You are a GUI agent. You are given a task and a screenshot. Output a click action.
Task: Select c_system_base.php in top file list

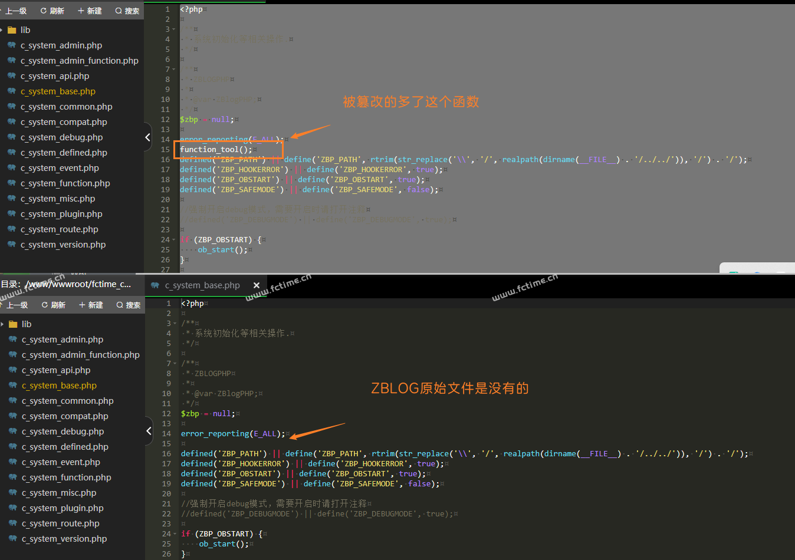(58, 91)
